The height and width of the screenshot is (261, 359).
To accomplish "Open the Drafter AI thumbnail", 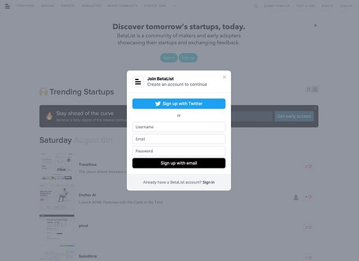I will coord(57,198).
